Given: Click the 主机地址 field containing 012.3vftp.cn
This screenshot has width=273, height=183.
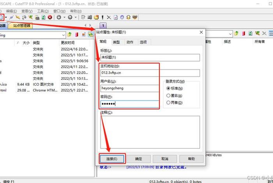Looking at the screenshot, I should click(x=150, y=73).
